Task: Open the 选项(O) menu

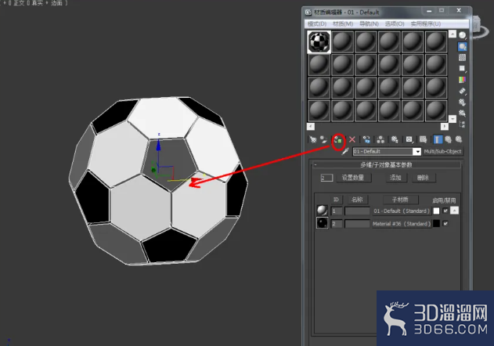Action: pyautogui.click(x=395, y=23)
